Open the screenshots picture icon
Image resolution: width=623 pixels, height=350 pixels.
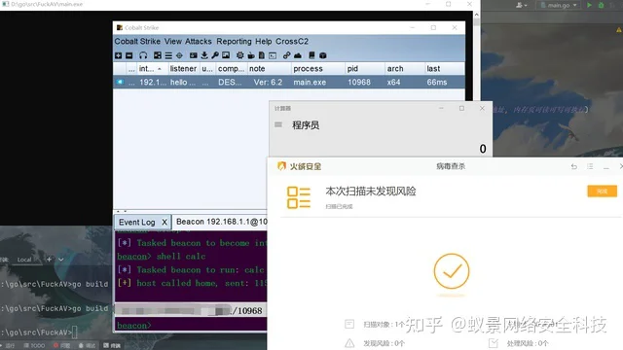(226, 55)
